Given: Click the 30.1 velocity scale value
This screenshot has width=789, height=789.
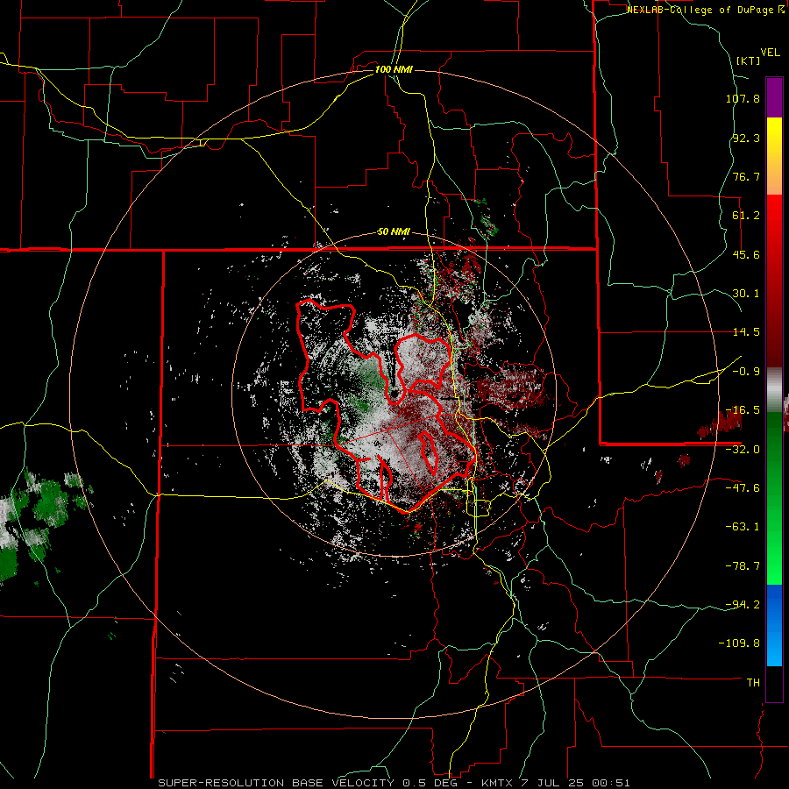Looking at the screenshot, I should [746, 294].
